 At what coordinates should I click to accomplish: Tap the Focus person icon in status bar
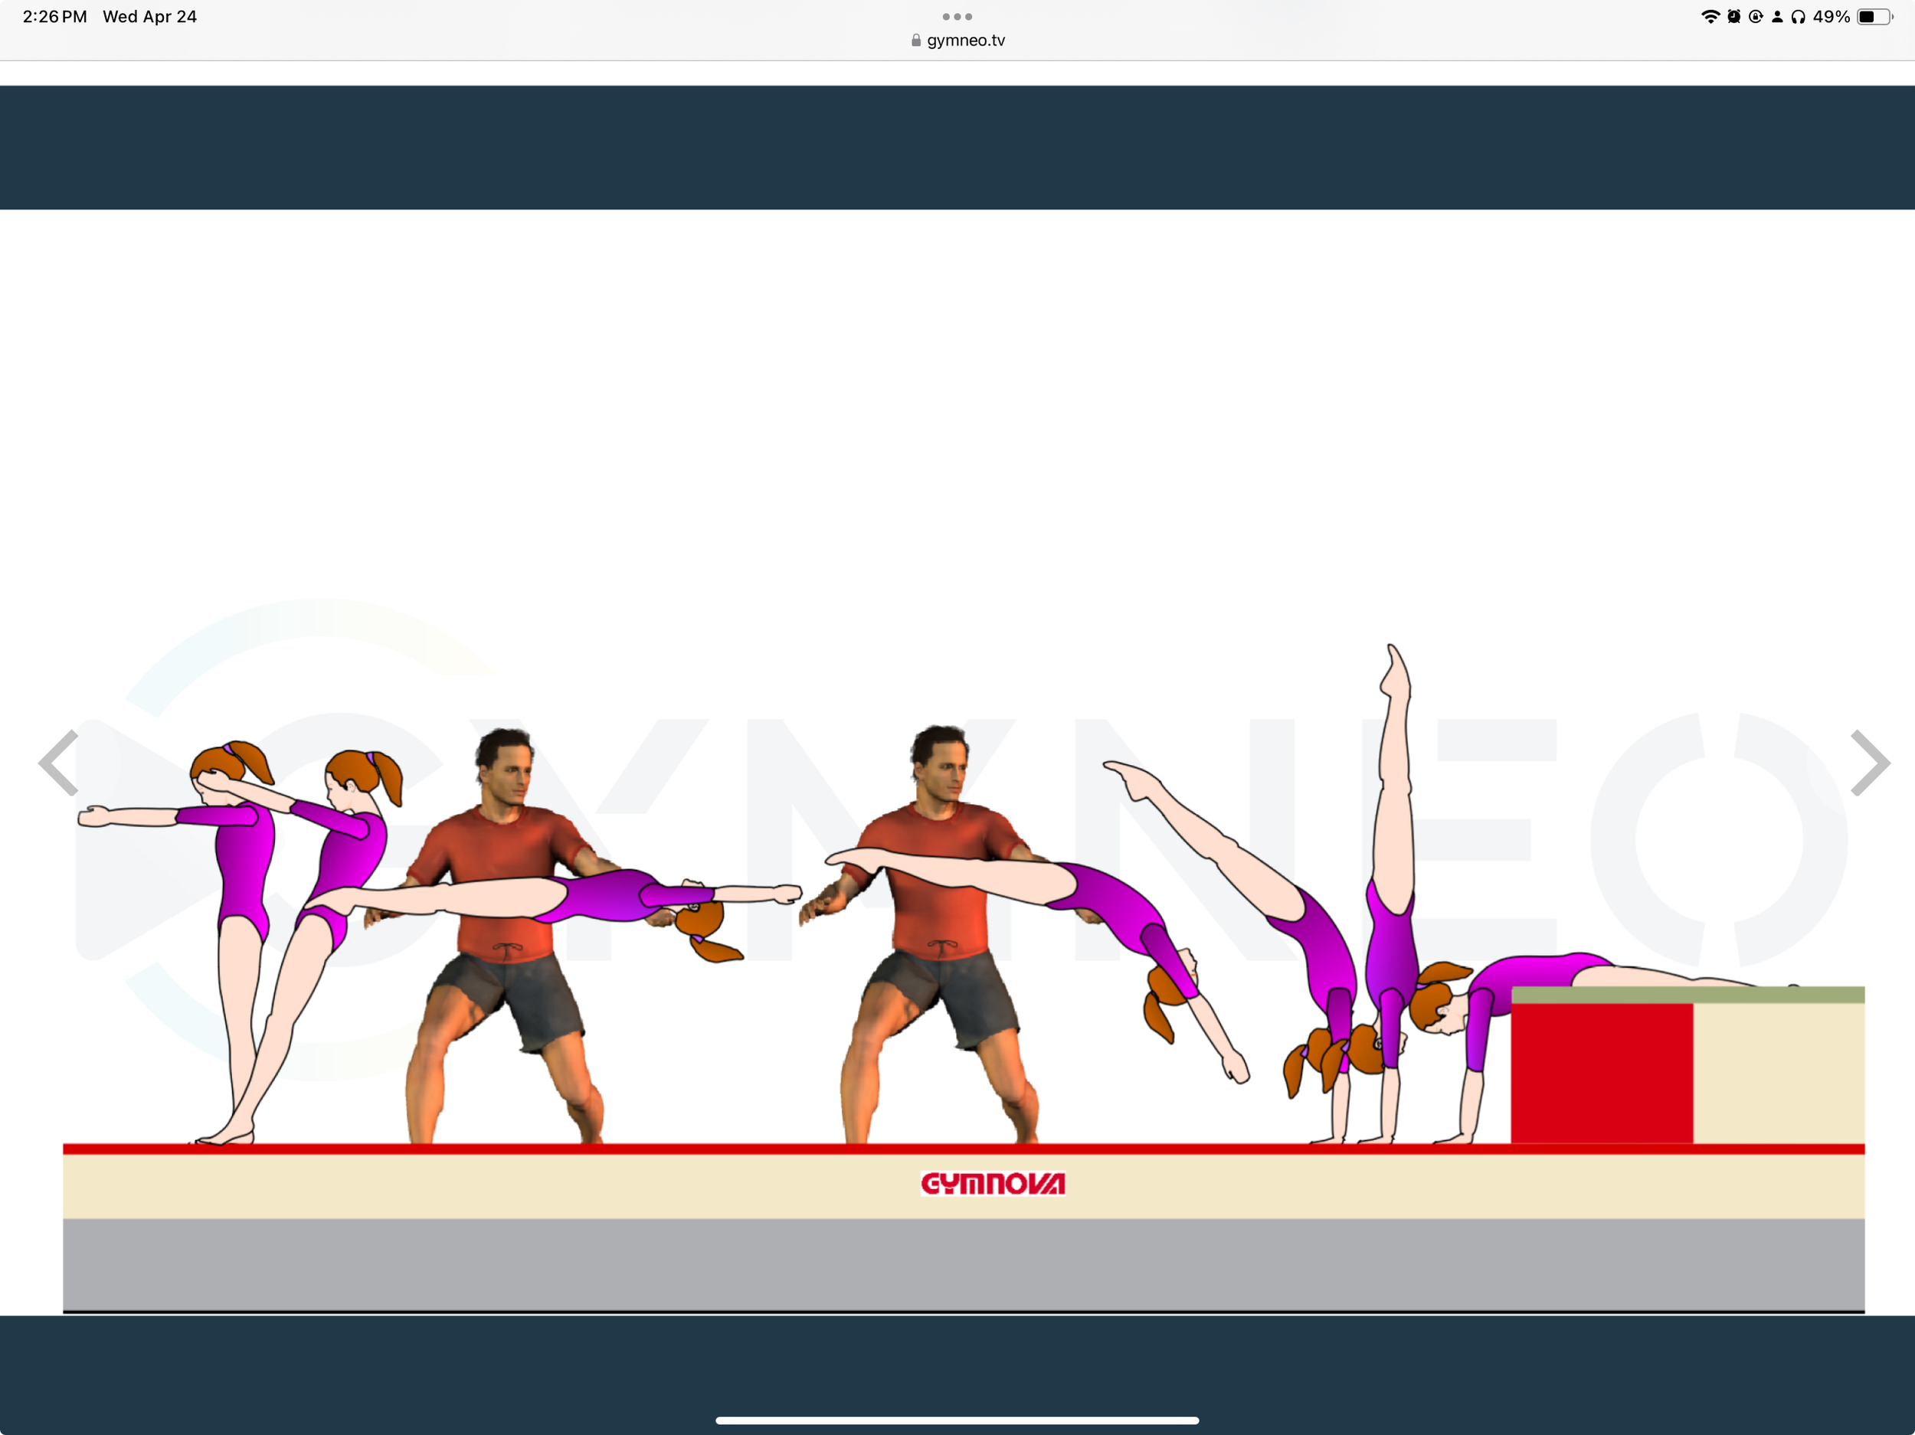pos(1778,15)
